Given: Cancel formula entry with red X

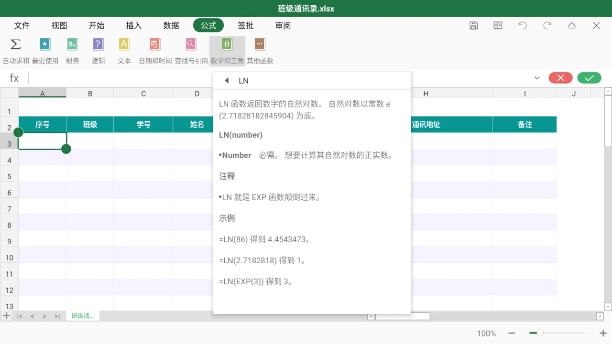Looking at the screenshot, I should pos(560,78).
